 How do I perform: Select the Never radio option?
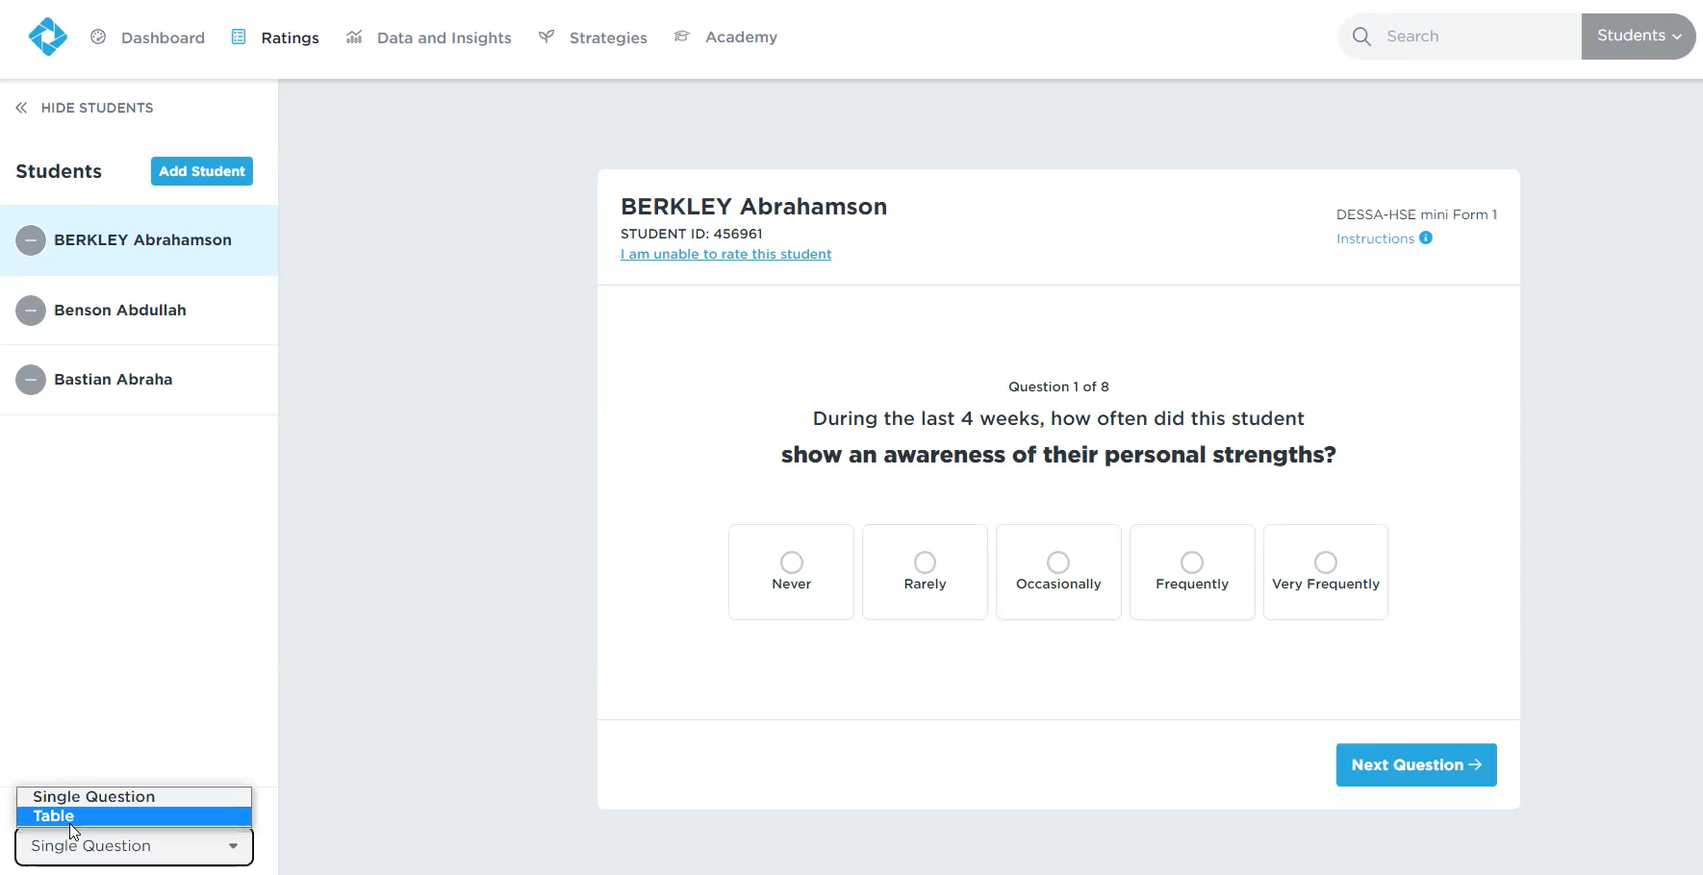pos(791,562)
